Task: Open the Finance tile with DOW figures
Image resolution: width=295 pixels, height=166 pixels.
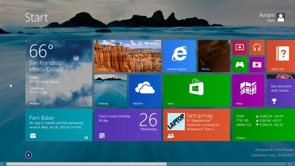Action: coord(264,125)
